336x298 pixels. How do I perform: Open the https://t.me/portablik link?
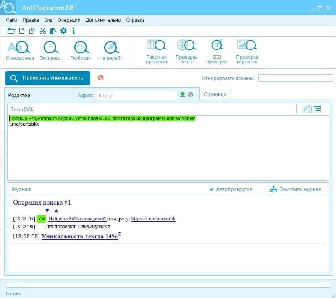[x=153, y=219]
